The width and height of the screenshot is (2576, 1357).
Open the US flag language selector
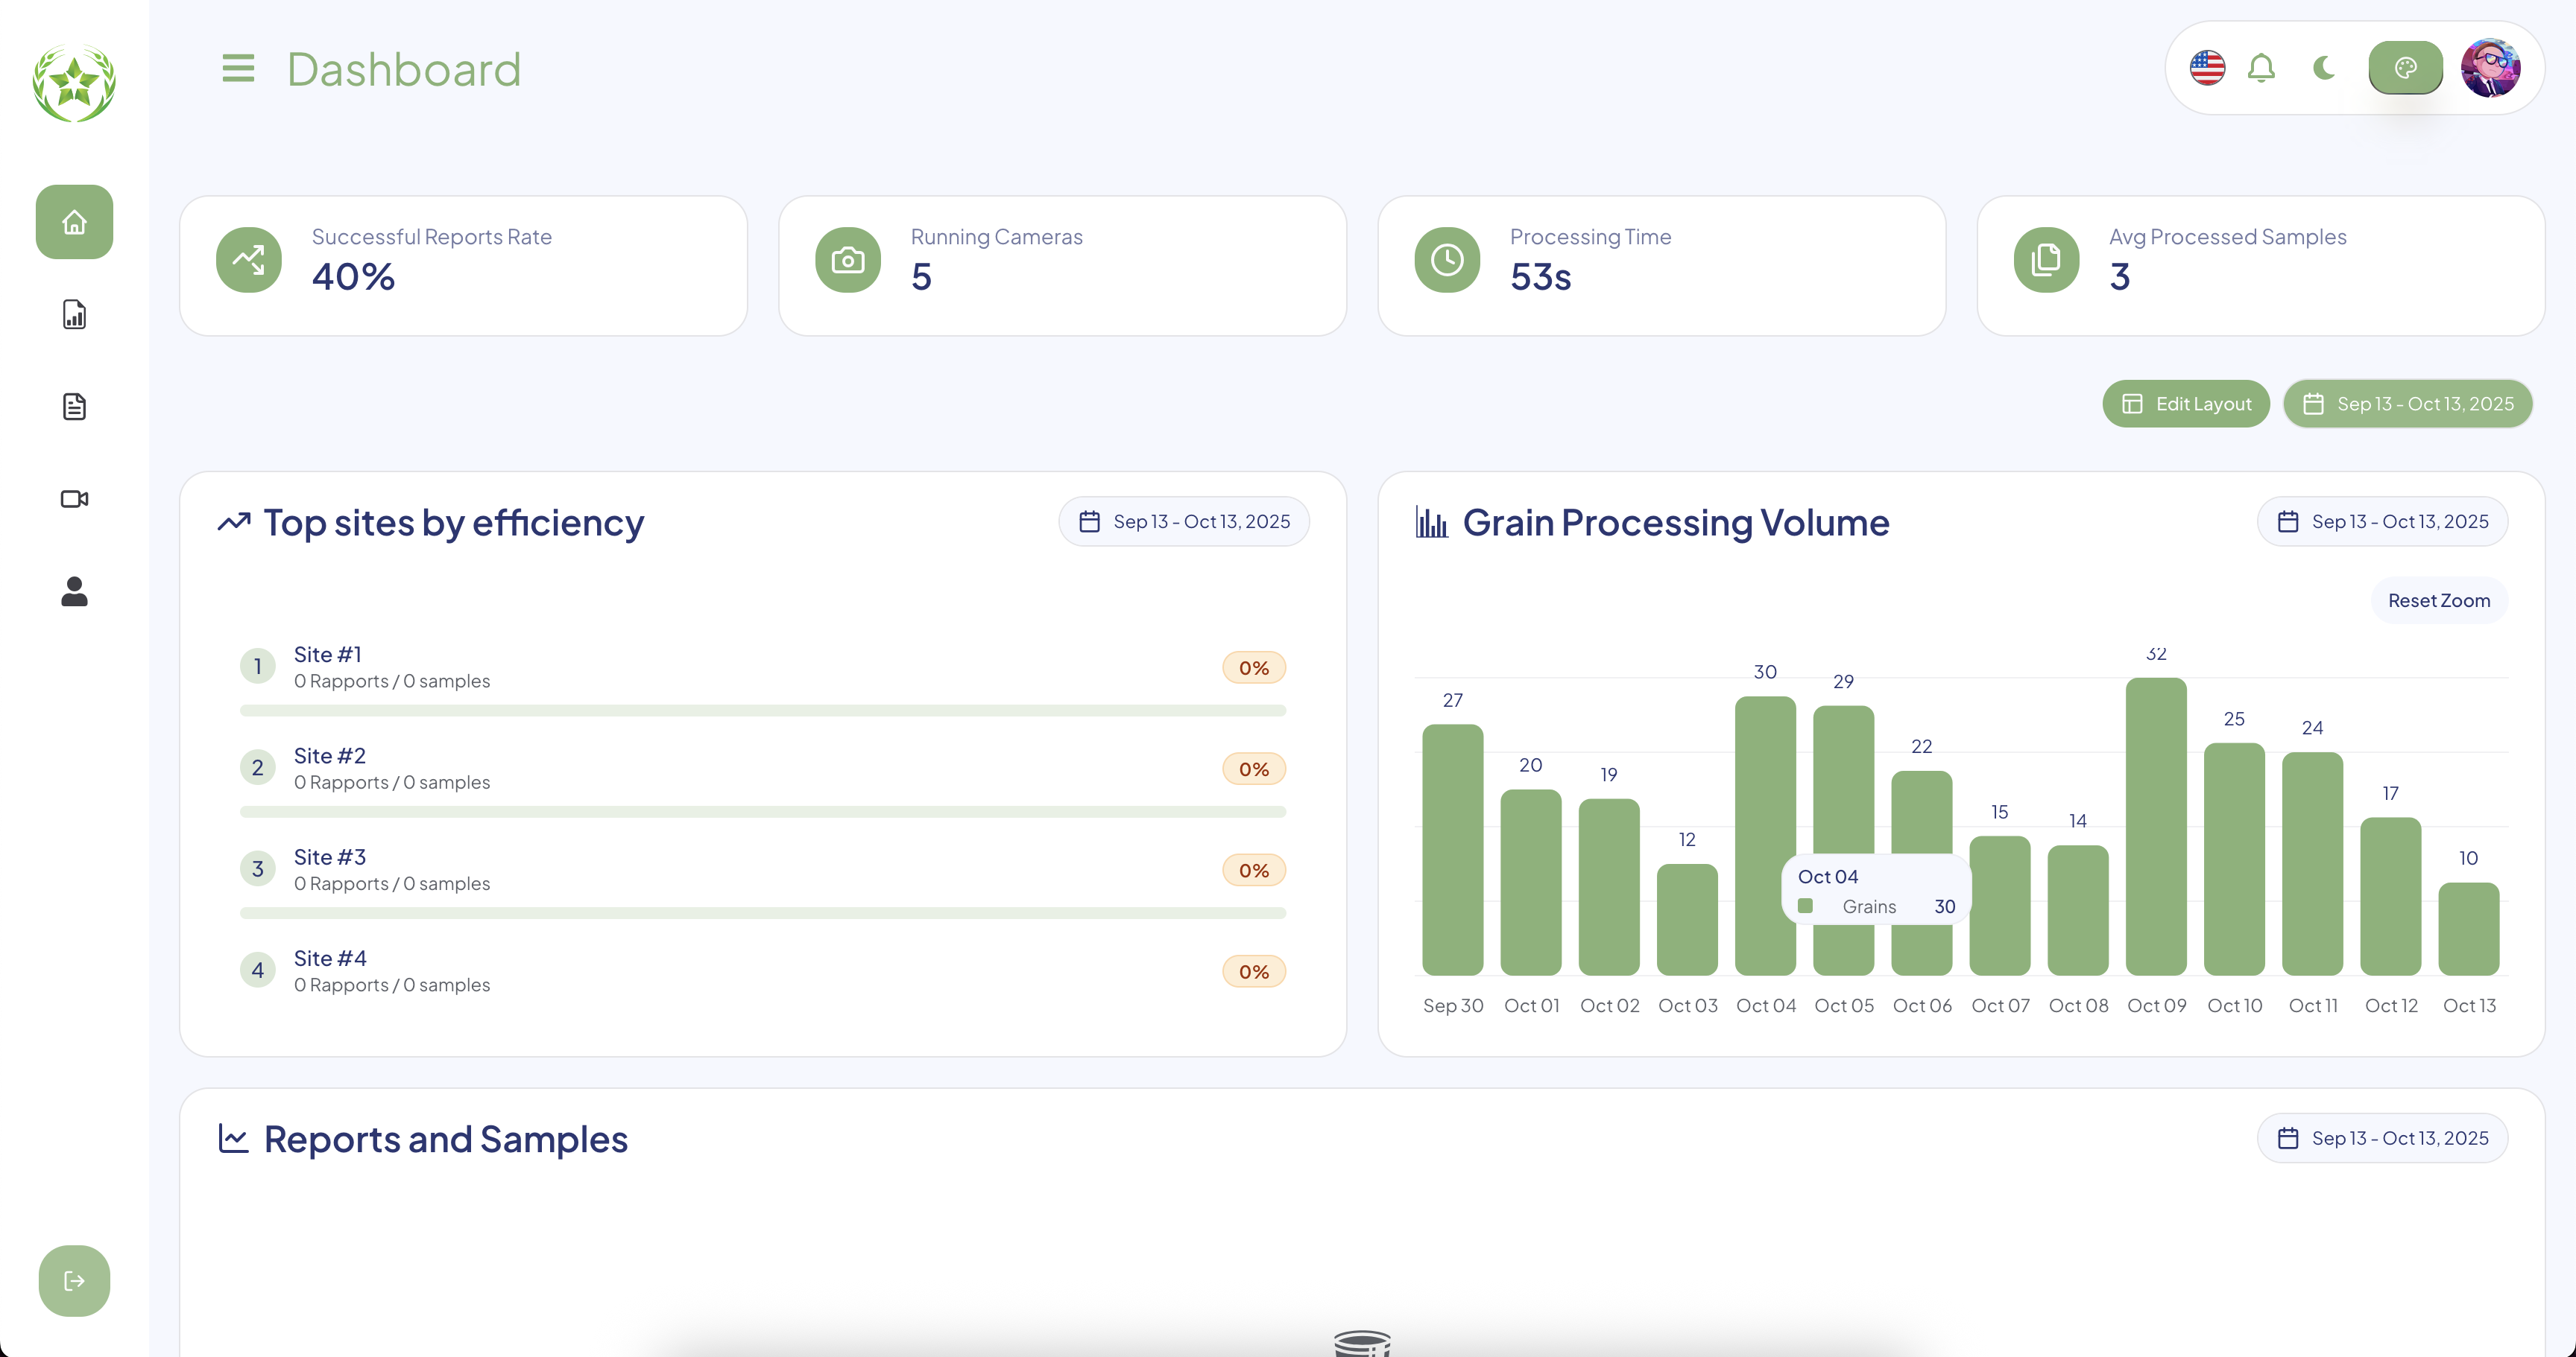point(2207,68)
